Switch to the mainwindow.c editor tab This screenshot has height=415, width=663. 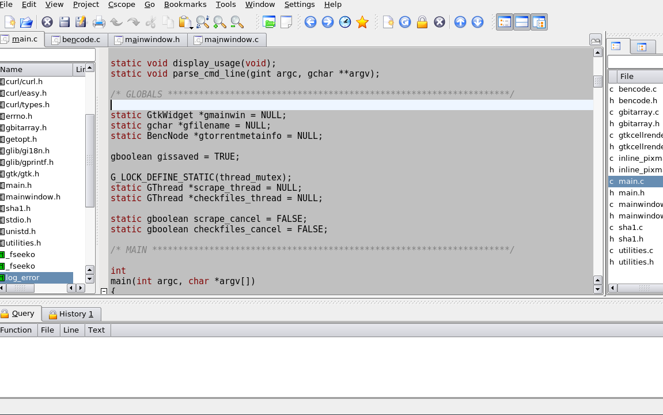226,40
